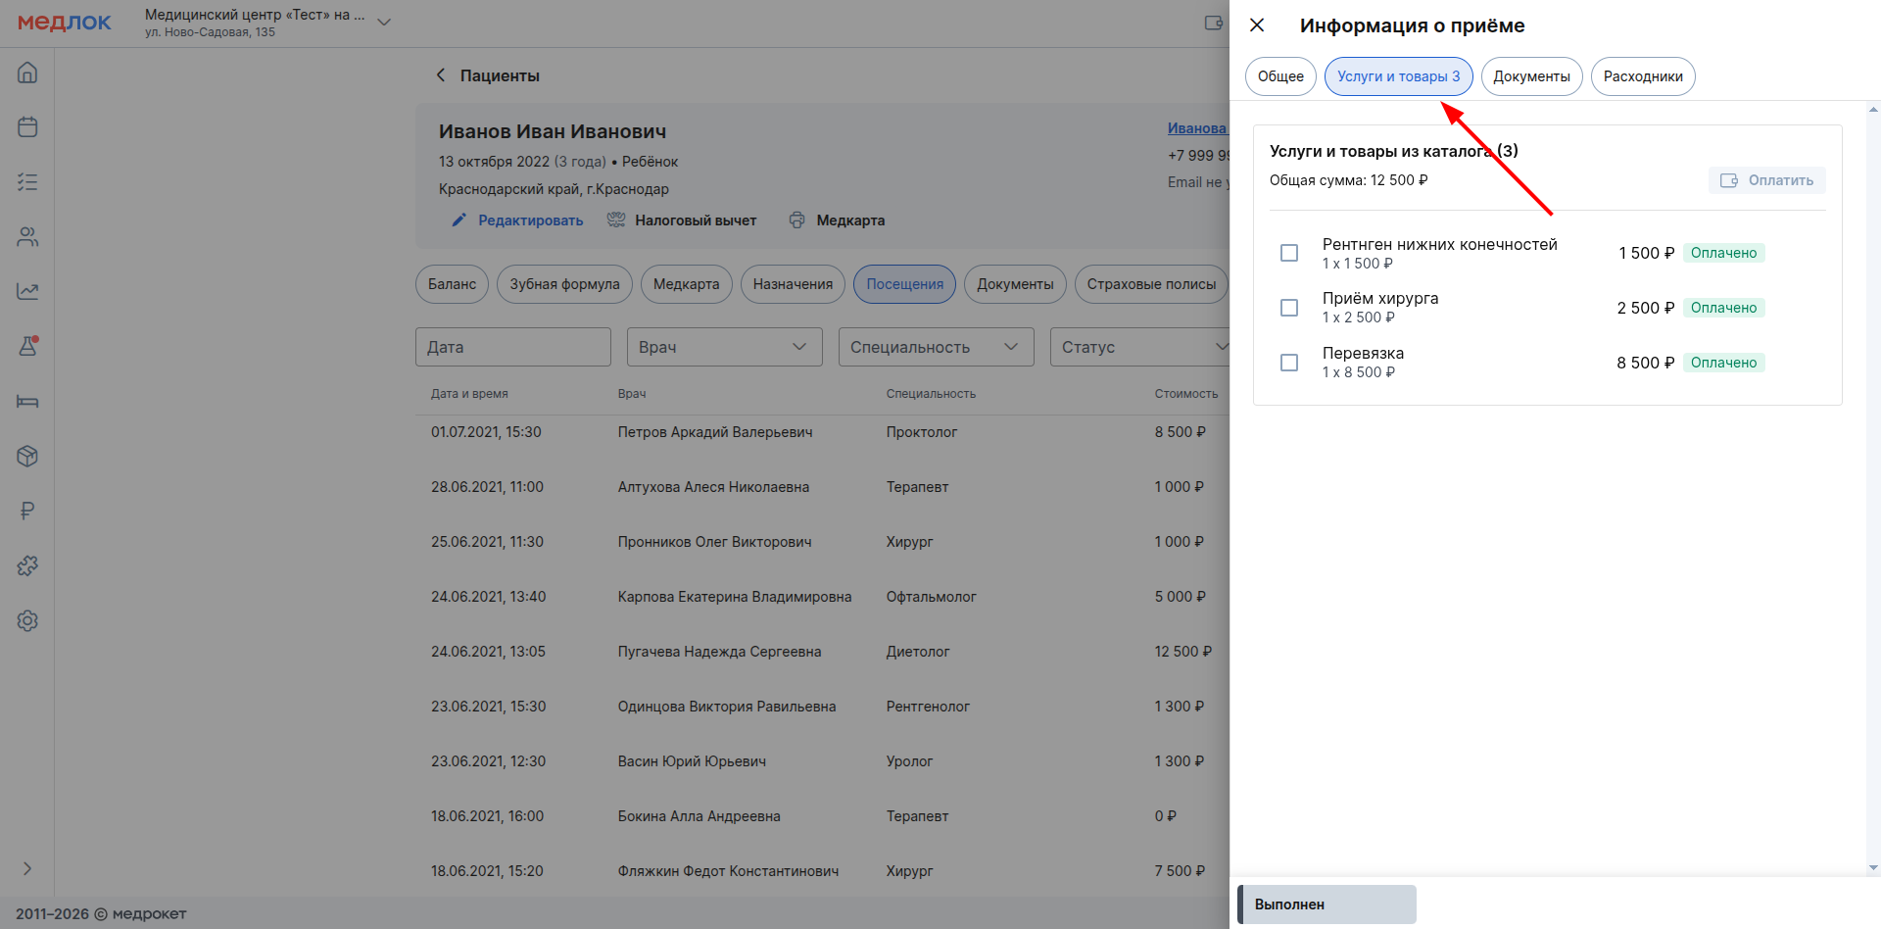The height and width of the screenshot is (929, 1881).
Task: Open the patients people icon in sidebar
Action: pos(27,237)
